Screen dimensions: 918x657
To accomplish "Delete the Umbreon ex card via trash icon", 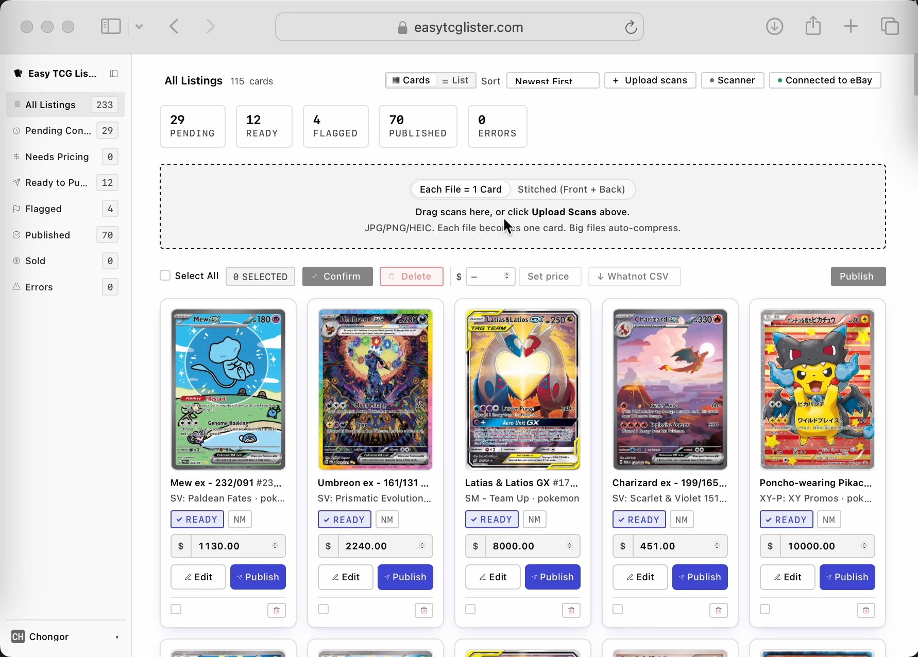I will (424, 610).
